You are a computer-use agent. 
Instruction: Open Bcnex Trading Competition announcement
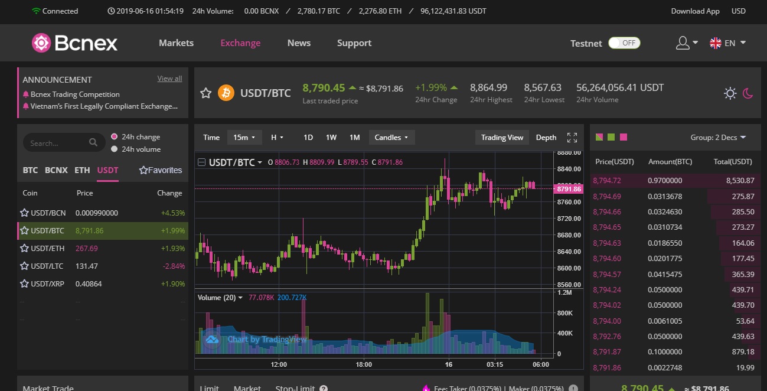coord(75,95)
